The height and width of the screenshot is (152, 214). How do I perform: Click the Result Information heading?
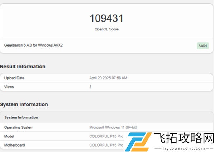(x=23, y=67)
